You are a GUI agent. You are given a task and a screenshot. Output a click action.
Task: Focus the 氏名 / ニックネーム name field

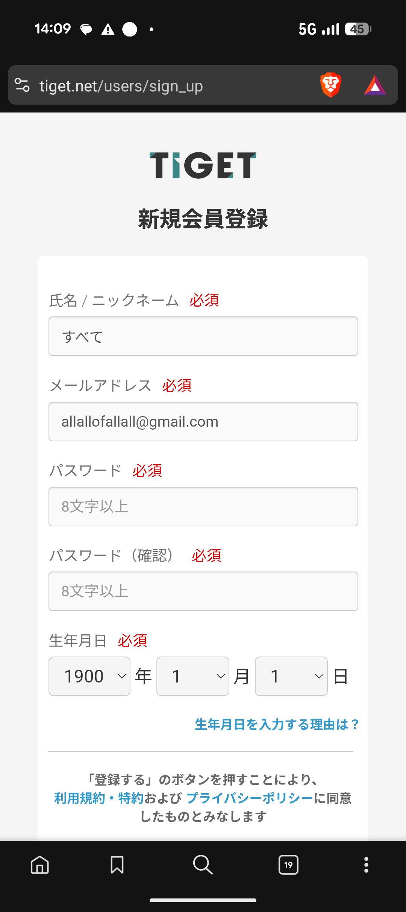pyautogui.click(x=203, y=336)
